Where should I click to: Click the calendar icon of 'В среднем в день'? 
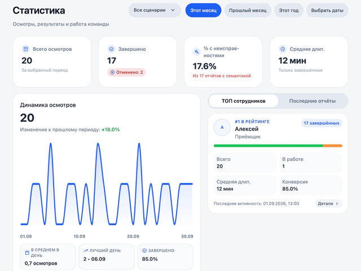(x=27, y=252)
